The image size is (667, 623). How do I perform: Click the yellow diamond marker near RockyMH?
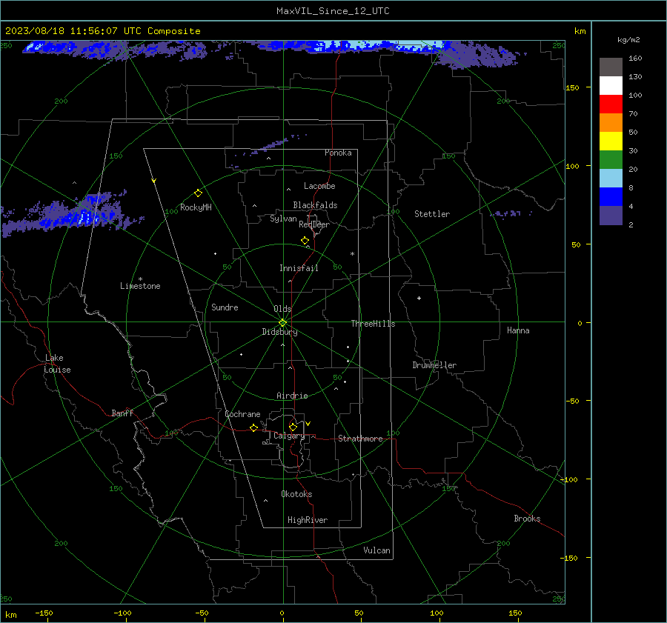pos(198,193)
